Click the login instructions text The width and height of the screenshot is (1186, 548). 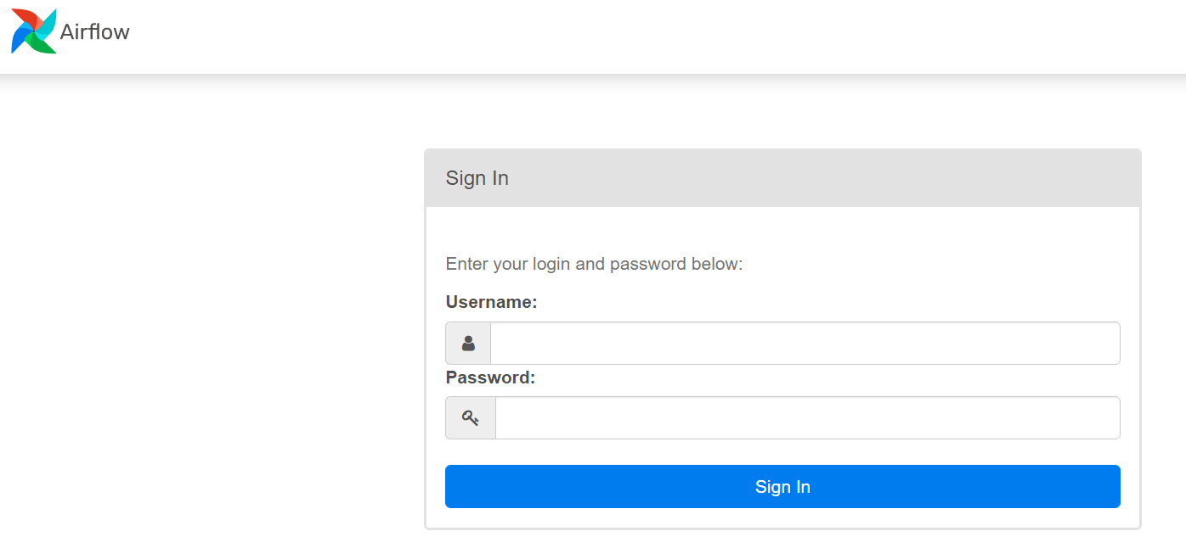coord(594,264)
